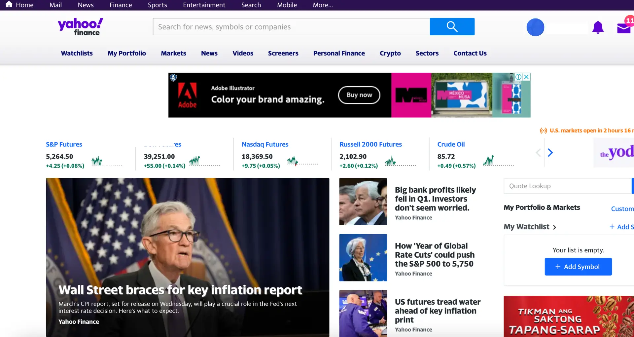
Task: Open Lagarde article thumbnail
Action: coord(363,258)
